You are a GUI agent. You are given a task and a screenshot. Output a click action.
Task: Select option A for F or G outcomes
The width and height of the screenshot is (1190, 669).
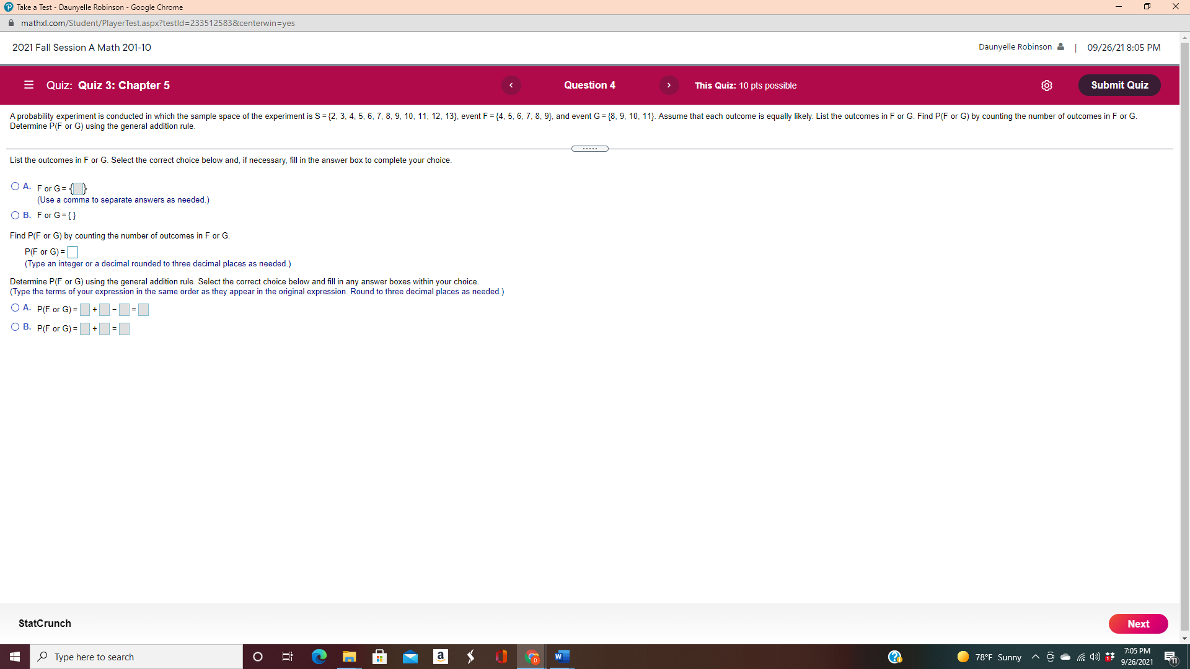[x=15, y=186]
